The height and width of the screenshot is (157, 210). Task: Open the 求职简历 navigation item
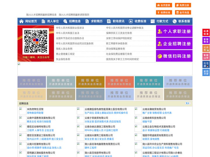94,21
